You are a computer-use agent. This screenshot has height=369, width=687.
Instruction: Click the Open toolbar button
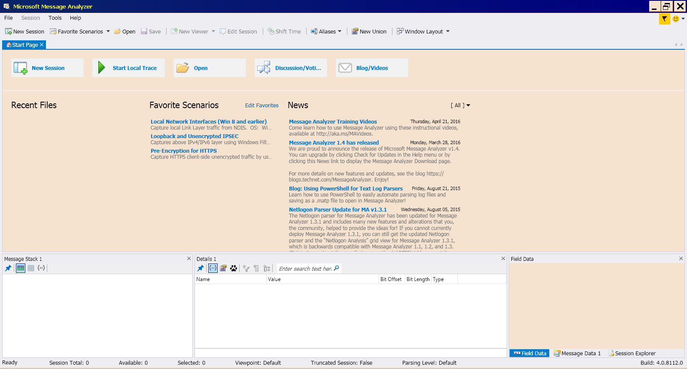[125, 31]
